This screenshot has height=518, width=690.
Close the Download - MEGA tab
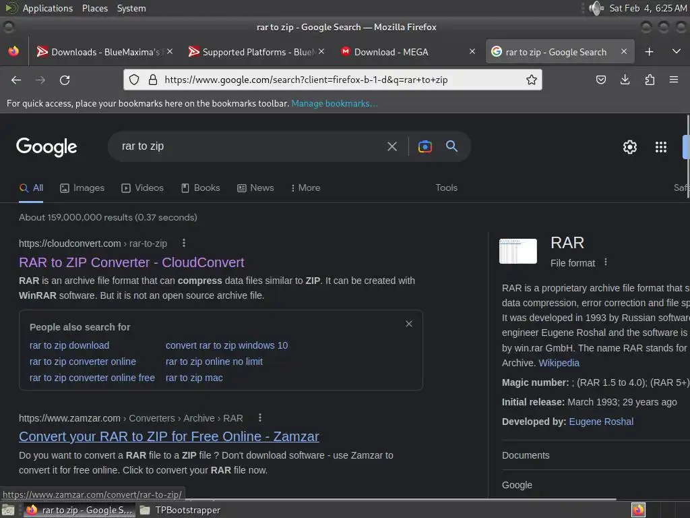point(472,51)
